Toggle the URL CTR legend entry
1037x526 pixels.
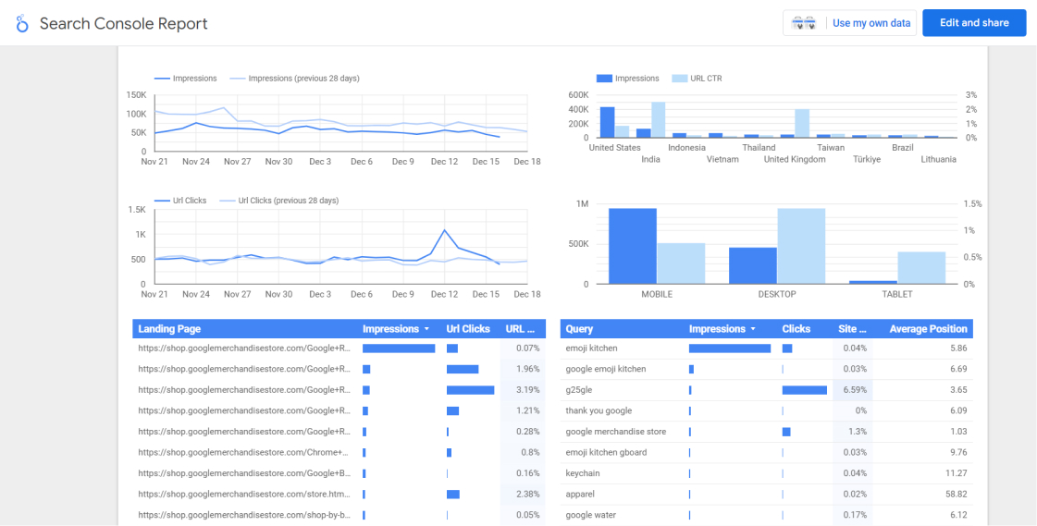698,78
